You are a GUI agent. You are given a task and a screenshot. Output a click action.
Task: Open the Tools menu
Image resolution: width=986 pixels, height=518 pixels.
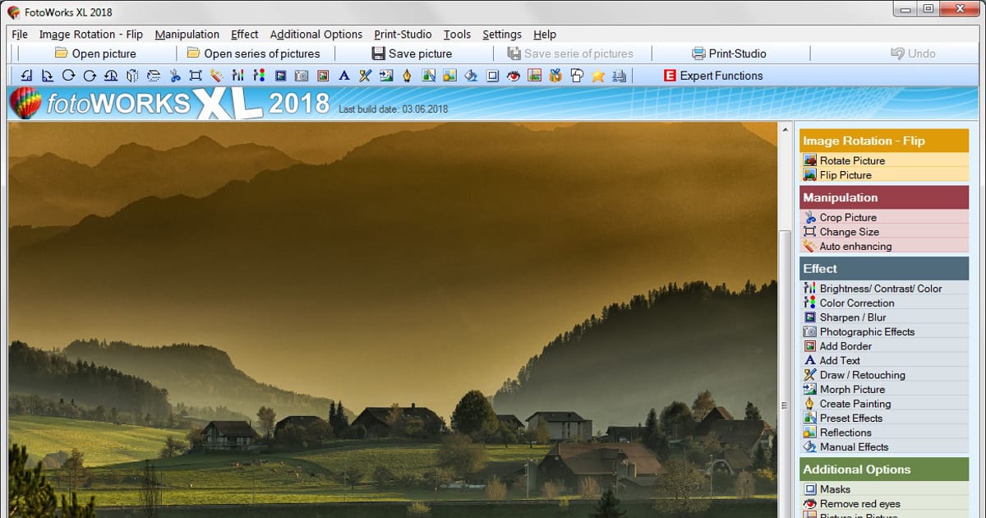point(457,35)
